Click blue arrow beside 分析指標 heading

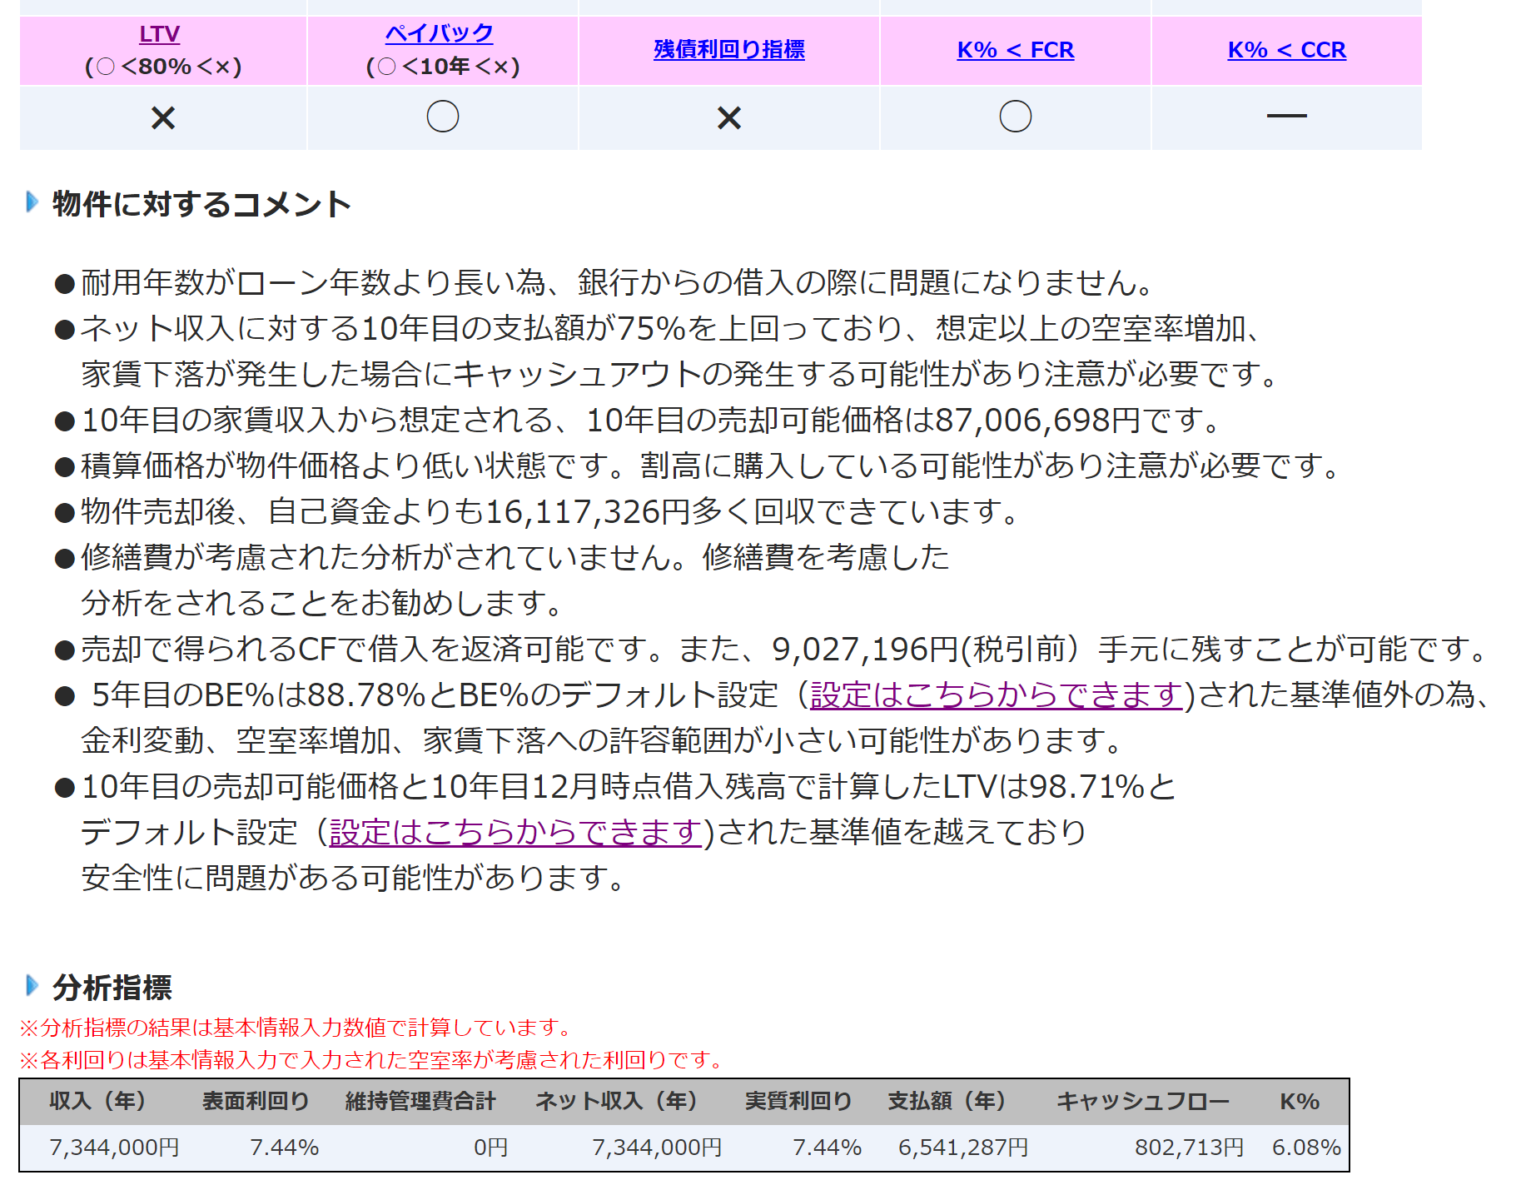32,986
